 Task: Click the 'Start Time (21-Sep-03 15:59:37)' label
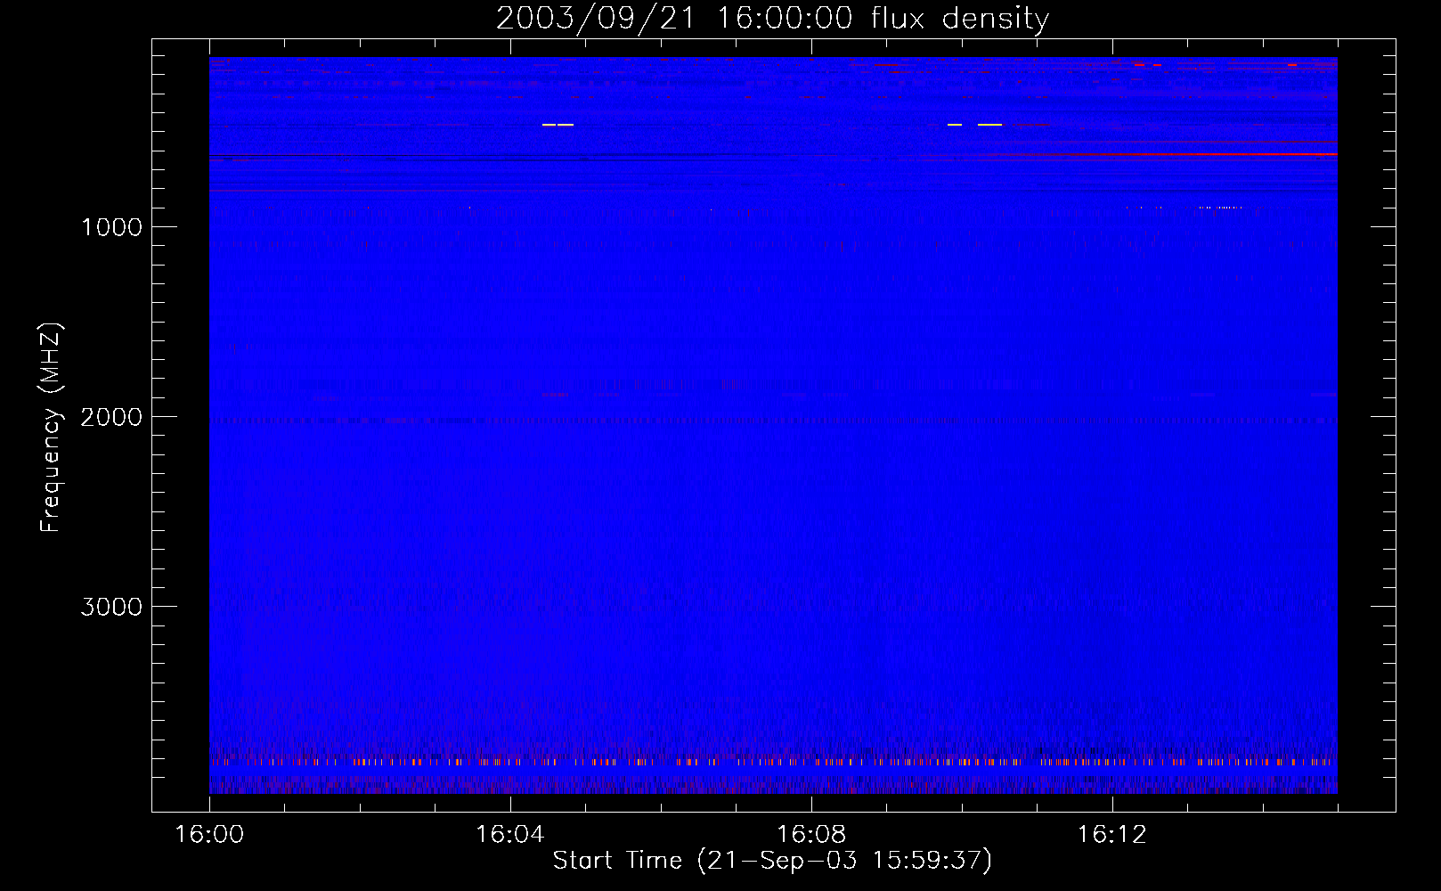pos(772,861)
